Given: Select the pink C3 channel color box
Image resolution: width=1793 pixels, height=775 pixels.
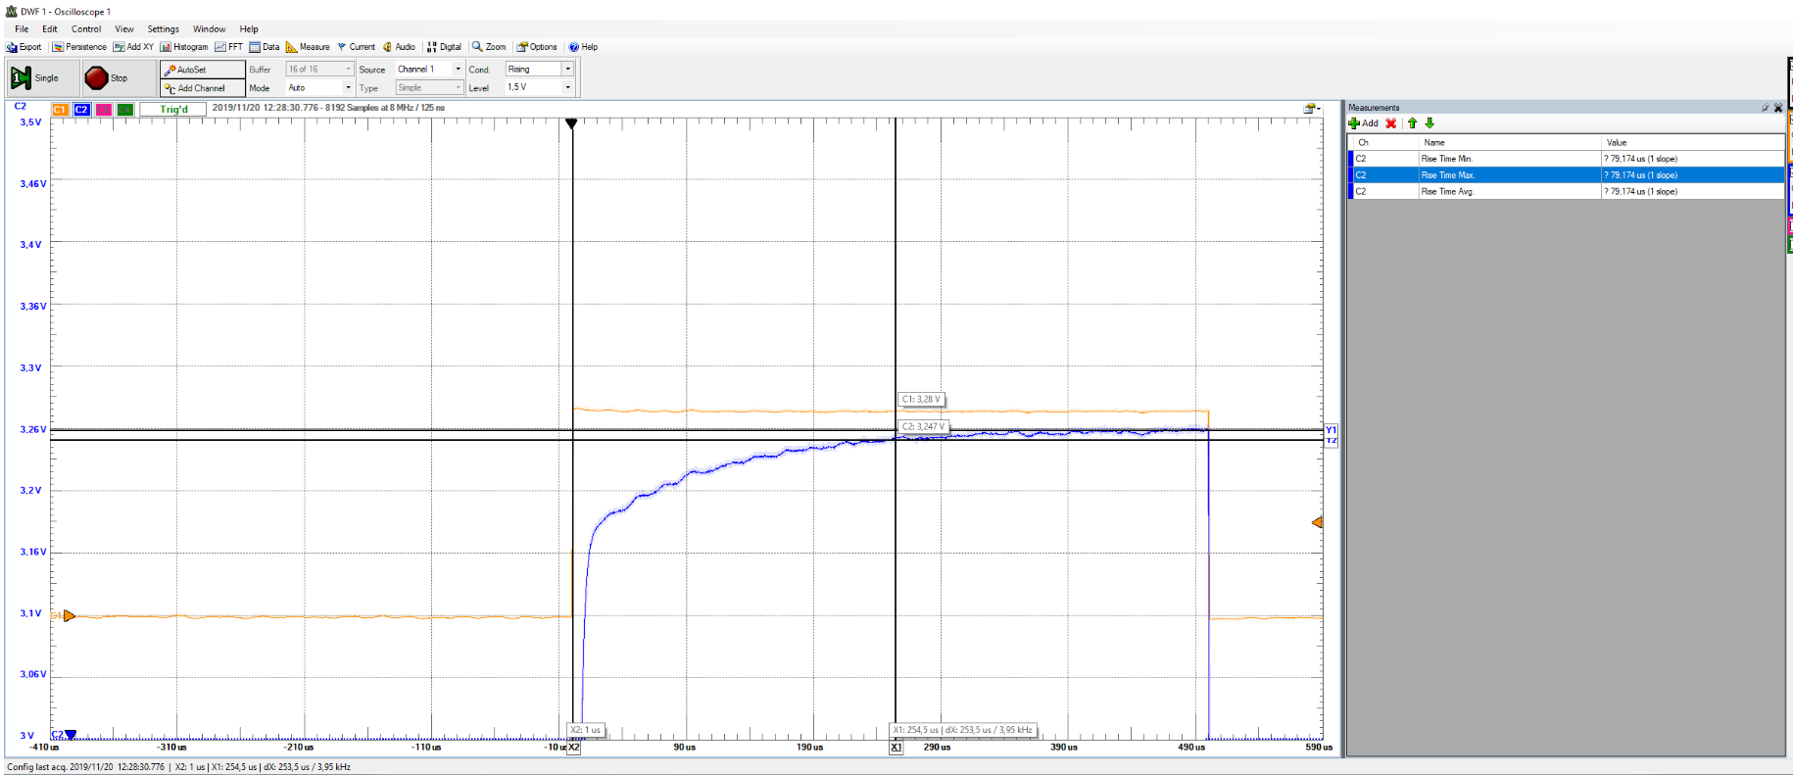Looking at the screenshot, I should (x=104, y=110).
